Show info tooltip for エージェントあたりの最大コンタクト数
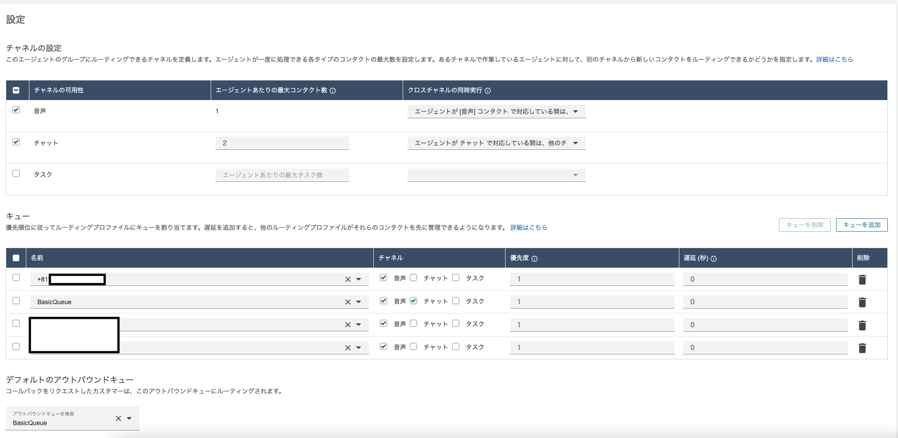The image size is (898, 438). click(x=333, y=91)
